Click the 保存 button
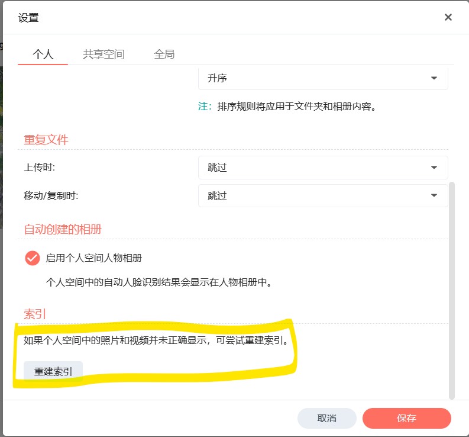Screen dimensions: 469x437 [x=406, y=418]
